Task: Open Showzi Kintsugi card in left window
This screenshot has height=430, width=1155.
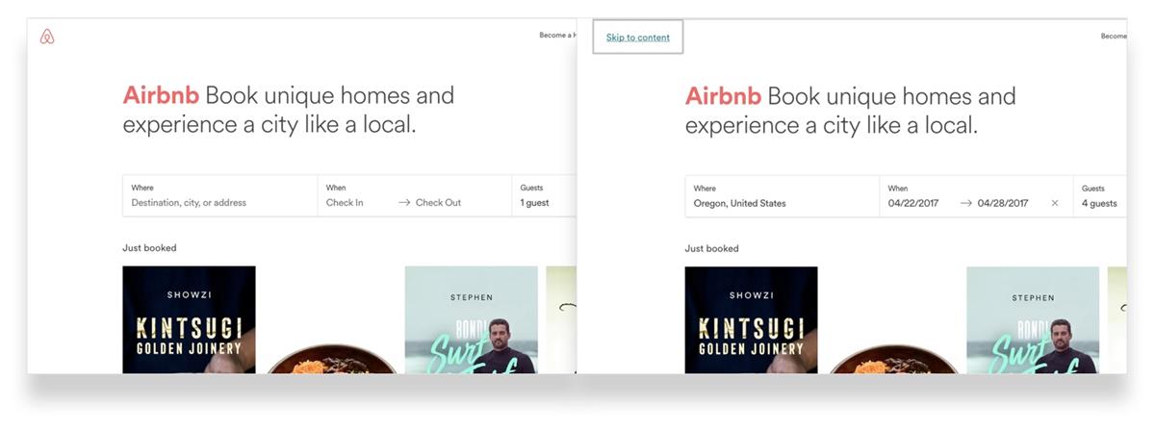Action: pyautogui.click(x=190, y=319)
